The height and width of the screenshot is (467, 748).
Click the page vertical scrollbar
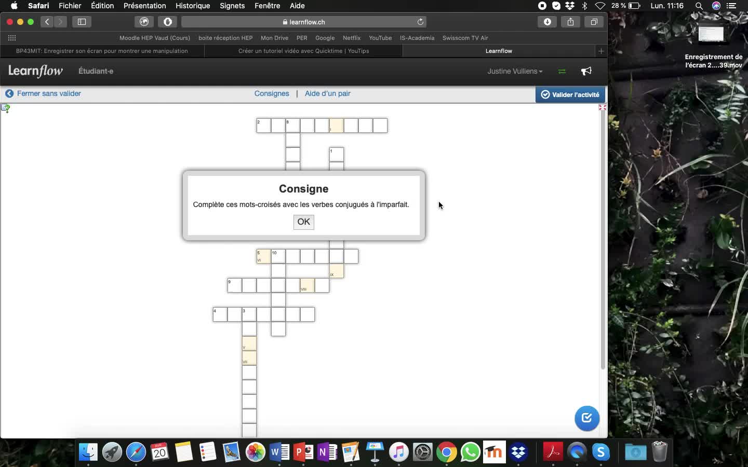(603, 239)
